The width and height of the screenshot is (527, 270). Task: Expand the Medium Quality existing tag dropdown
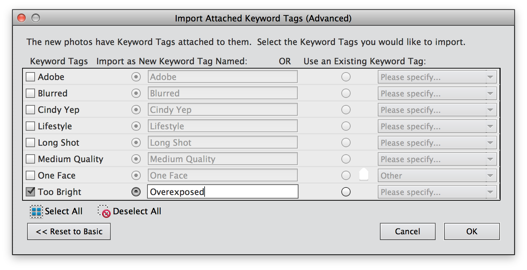pos(437,159)
